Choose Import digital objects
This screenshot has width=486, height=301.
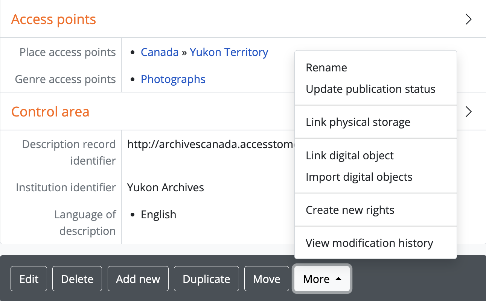(x=359, y=177)
